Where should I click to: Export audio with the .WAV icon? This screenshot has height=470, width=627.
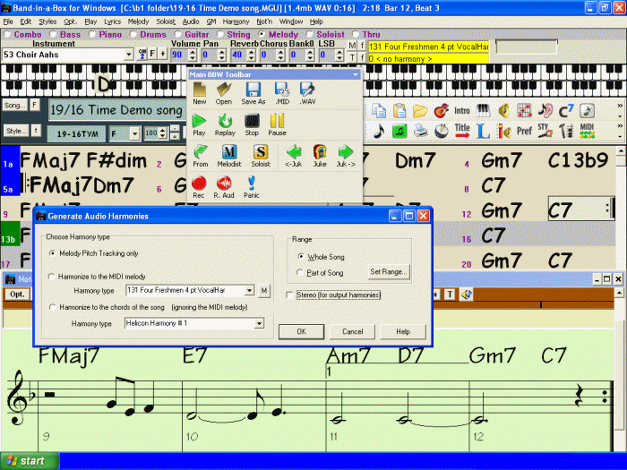click(307, 93)
